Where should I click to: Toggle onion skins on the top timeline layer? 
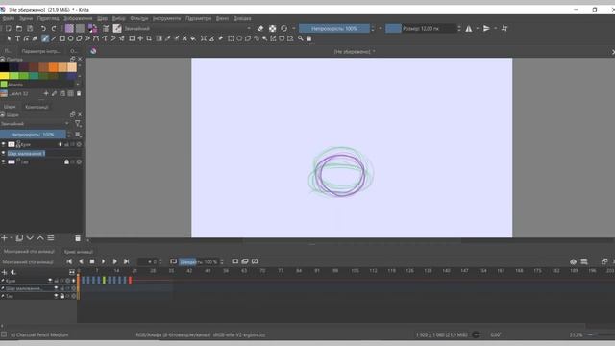pyautogui.click(x=74, y=281)
